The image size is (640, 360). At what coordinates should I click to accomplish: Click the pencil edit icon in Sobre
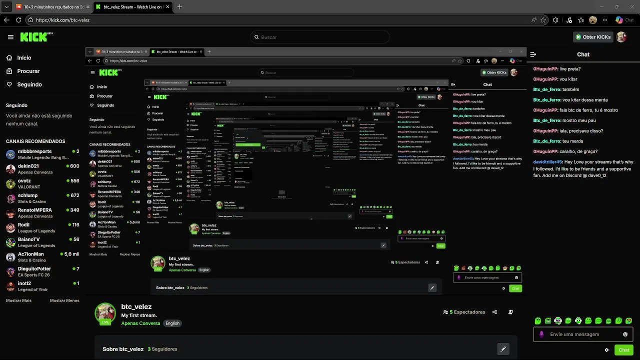[503, 349]
